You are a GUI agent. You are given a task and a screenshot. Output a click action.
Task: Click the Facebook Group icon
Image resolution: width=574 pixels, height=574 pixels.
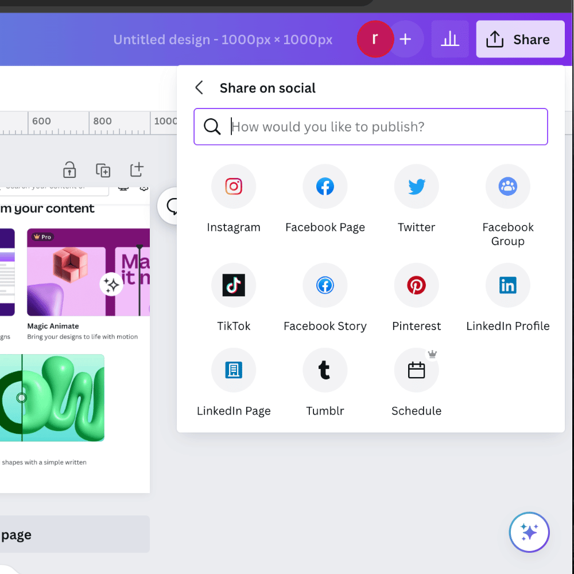tap(507, 187)
